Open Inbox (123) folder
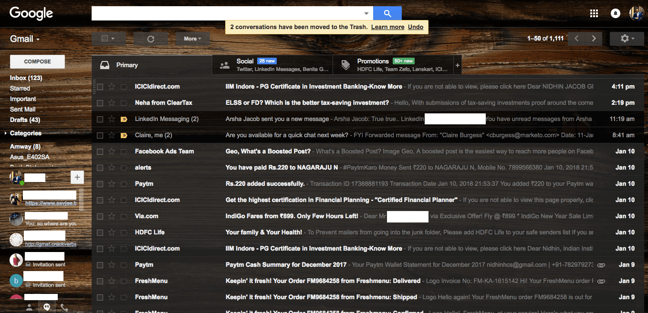The height and width of the screenshot is (313, 648). coord(26,78)
